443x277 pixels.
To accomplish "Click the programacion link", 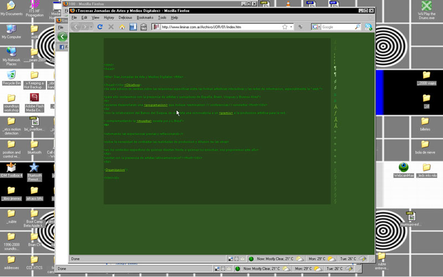I will (x=157, y=104).
